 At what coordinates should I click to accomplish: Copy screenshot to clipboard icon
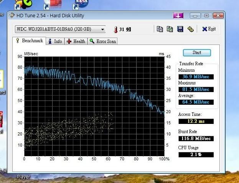170,29
